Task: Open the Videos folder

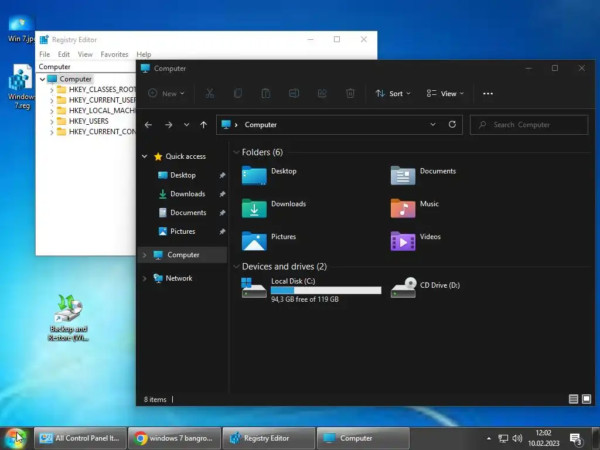Action: click(x=403, y=241)
